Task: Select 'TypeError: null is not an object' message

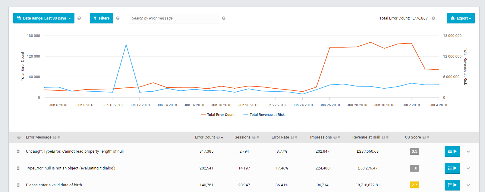Action: [71, 168]
